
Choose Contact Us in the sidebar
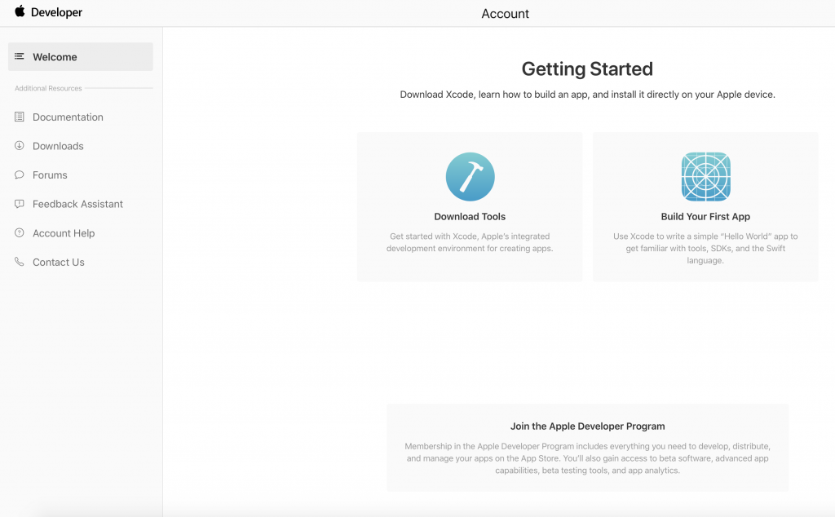click(59, 262)
